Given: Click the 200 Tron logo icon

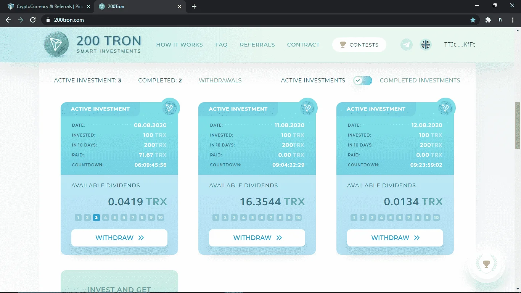Looking at the screenshot, I should pos(56,44).
